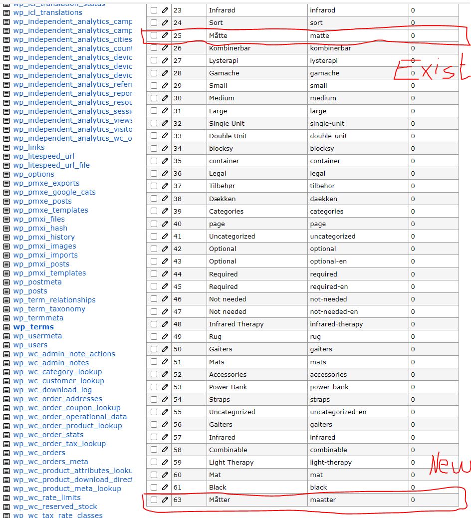Screen dimensions: 471x518
Task: Open edit pencil on row 26 Kombinerbar
Action: pyautogui.click(x=165, y=48)
